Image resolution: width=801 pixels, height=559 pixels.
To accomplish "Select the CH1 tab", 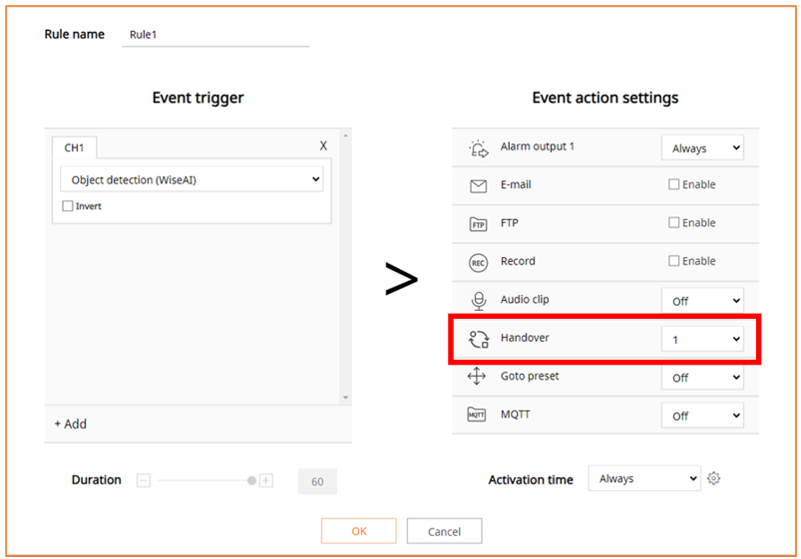I will pos(74,147).
